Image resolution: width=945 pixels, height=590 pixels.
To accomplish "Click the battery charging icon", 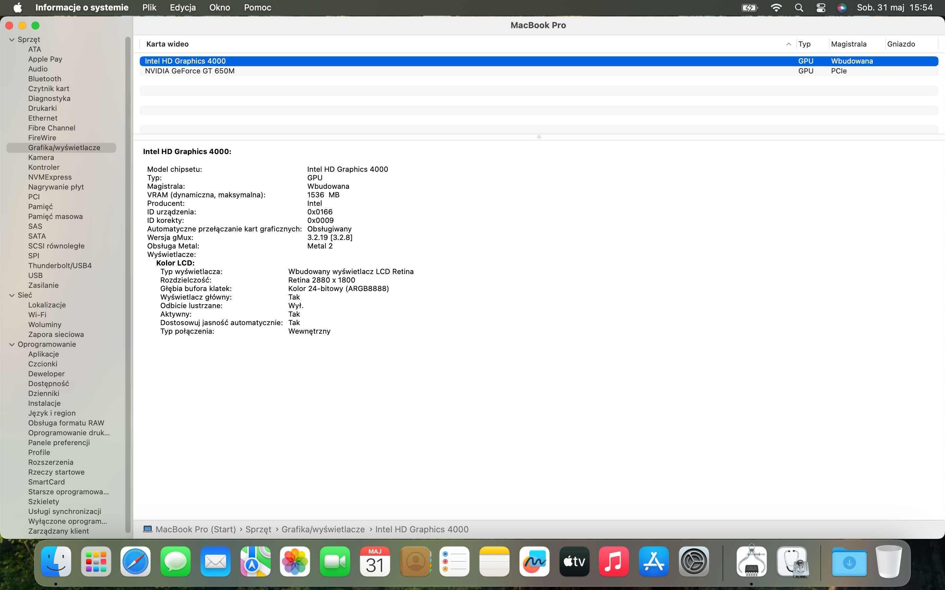I will pyautogui.click(x=750, y=8).
